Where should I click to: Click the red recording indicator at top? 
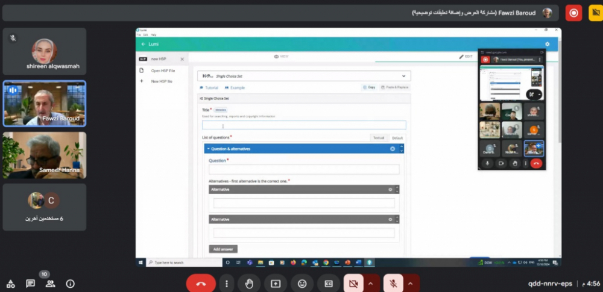point(573,13)
